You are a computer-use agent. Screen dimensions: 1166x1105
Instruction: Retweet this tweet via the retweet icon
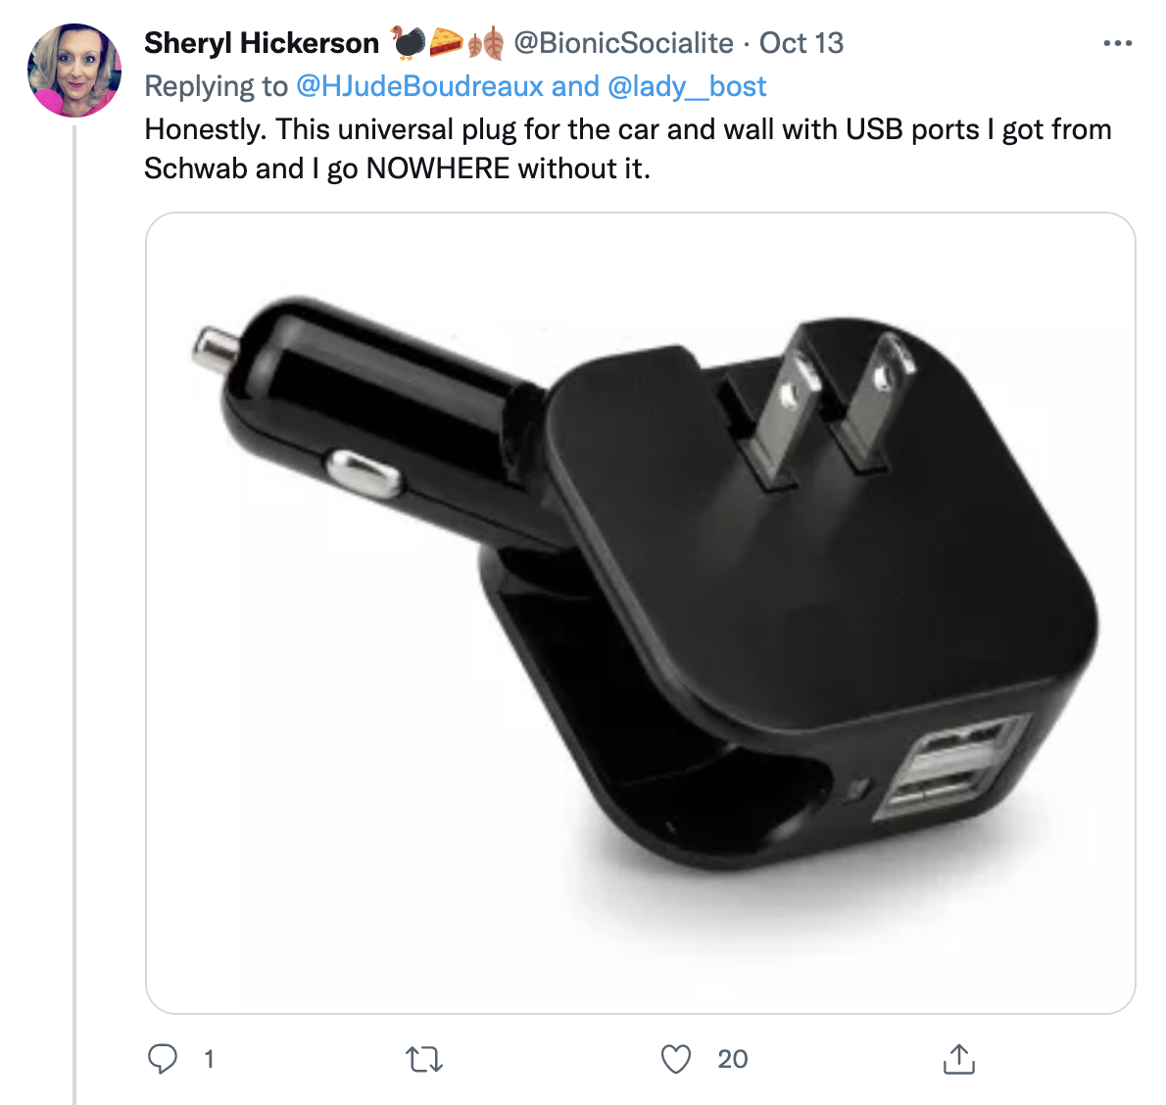[424, 1059]
